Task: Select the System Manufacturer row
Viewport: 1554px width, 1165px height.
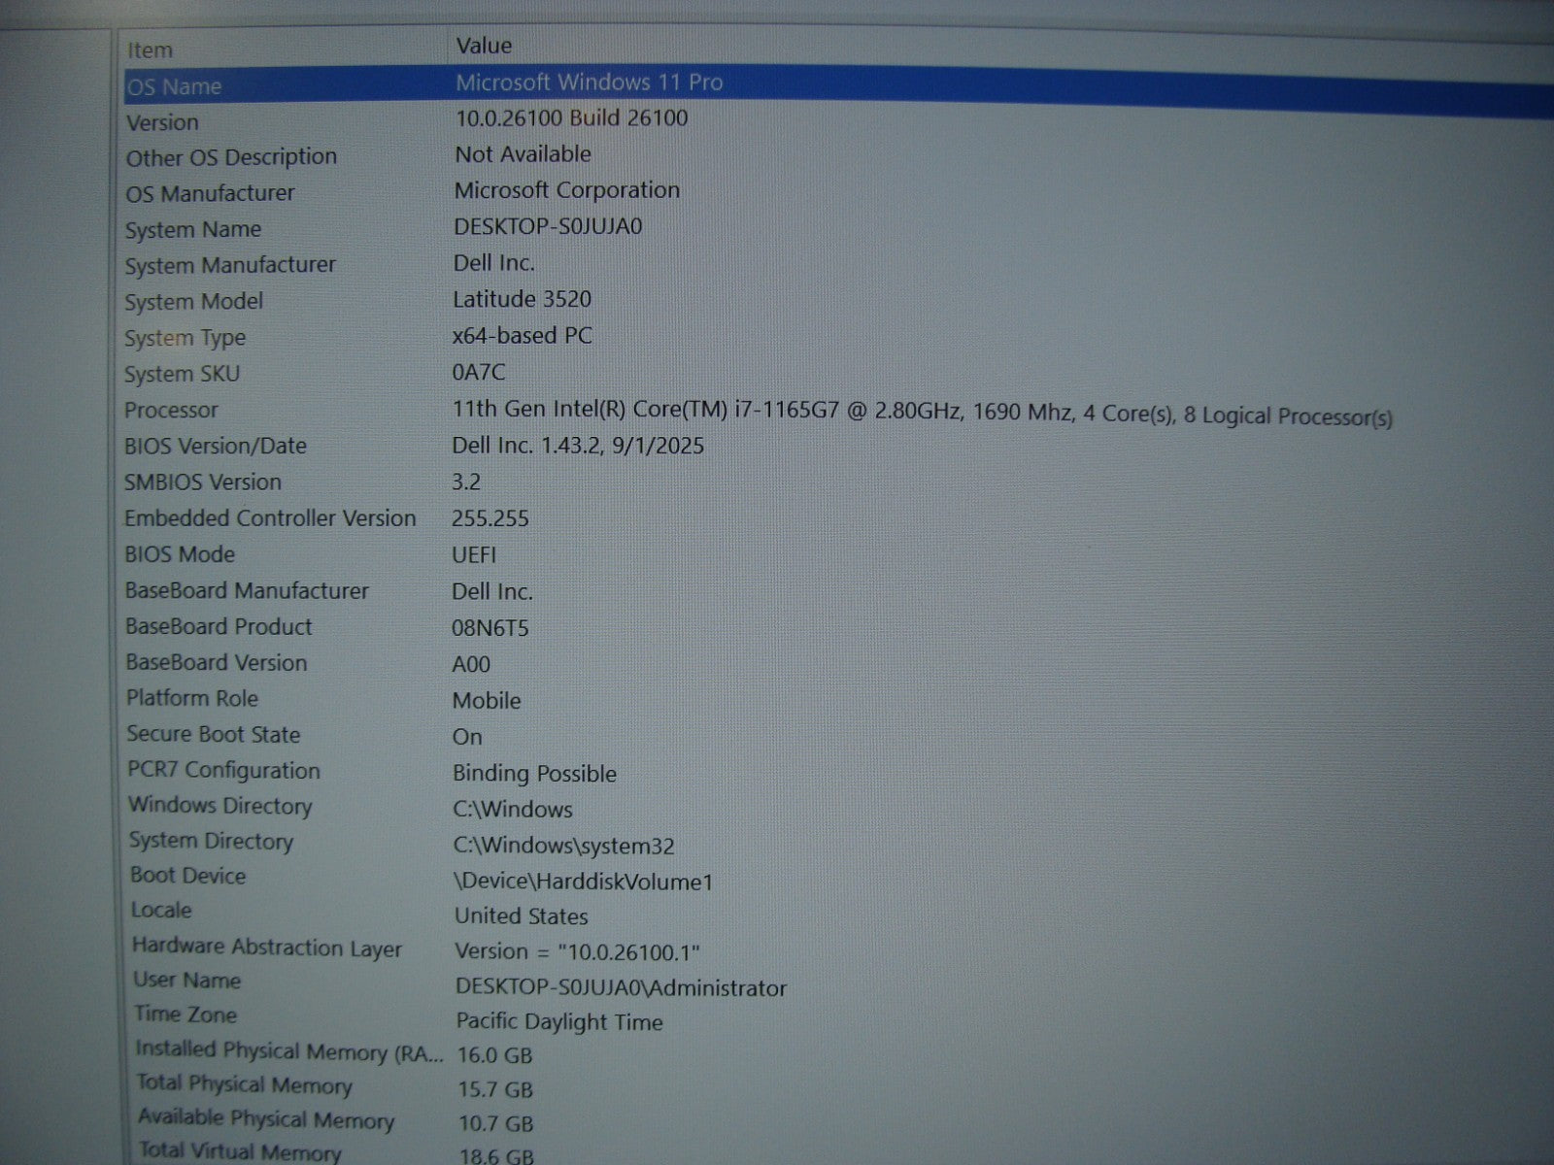Action: pyautogui.click(x=230, y=265)
